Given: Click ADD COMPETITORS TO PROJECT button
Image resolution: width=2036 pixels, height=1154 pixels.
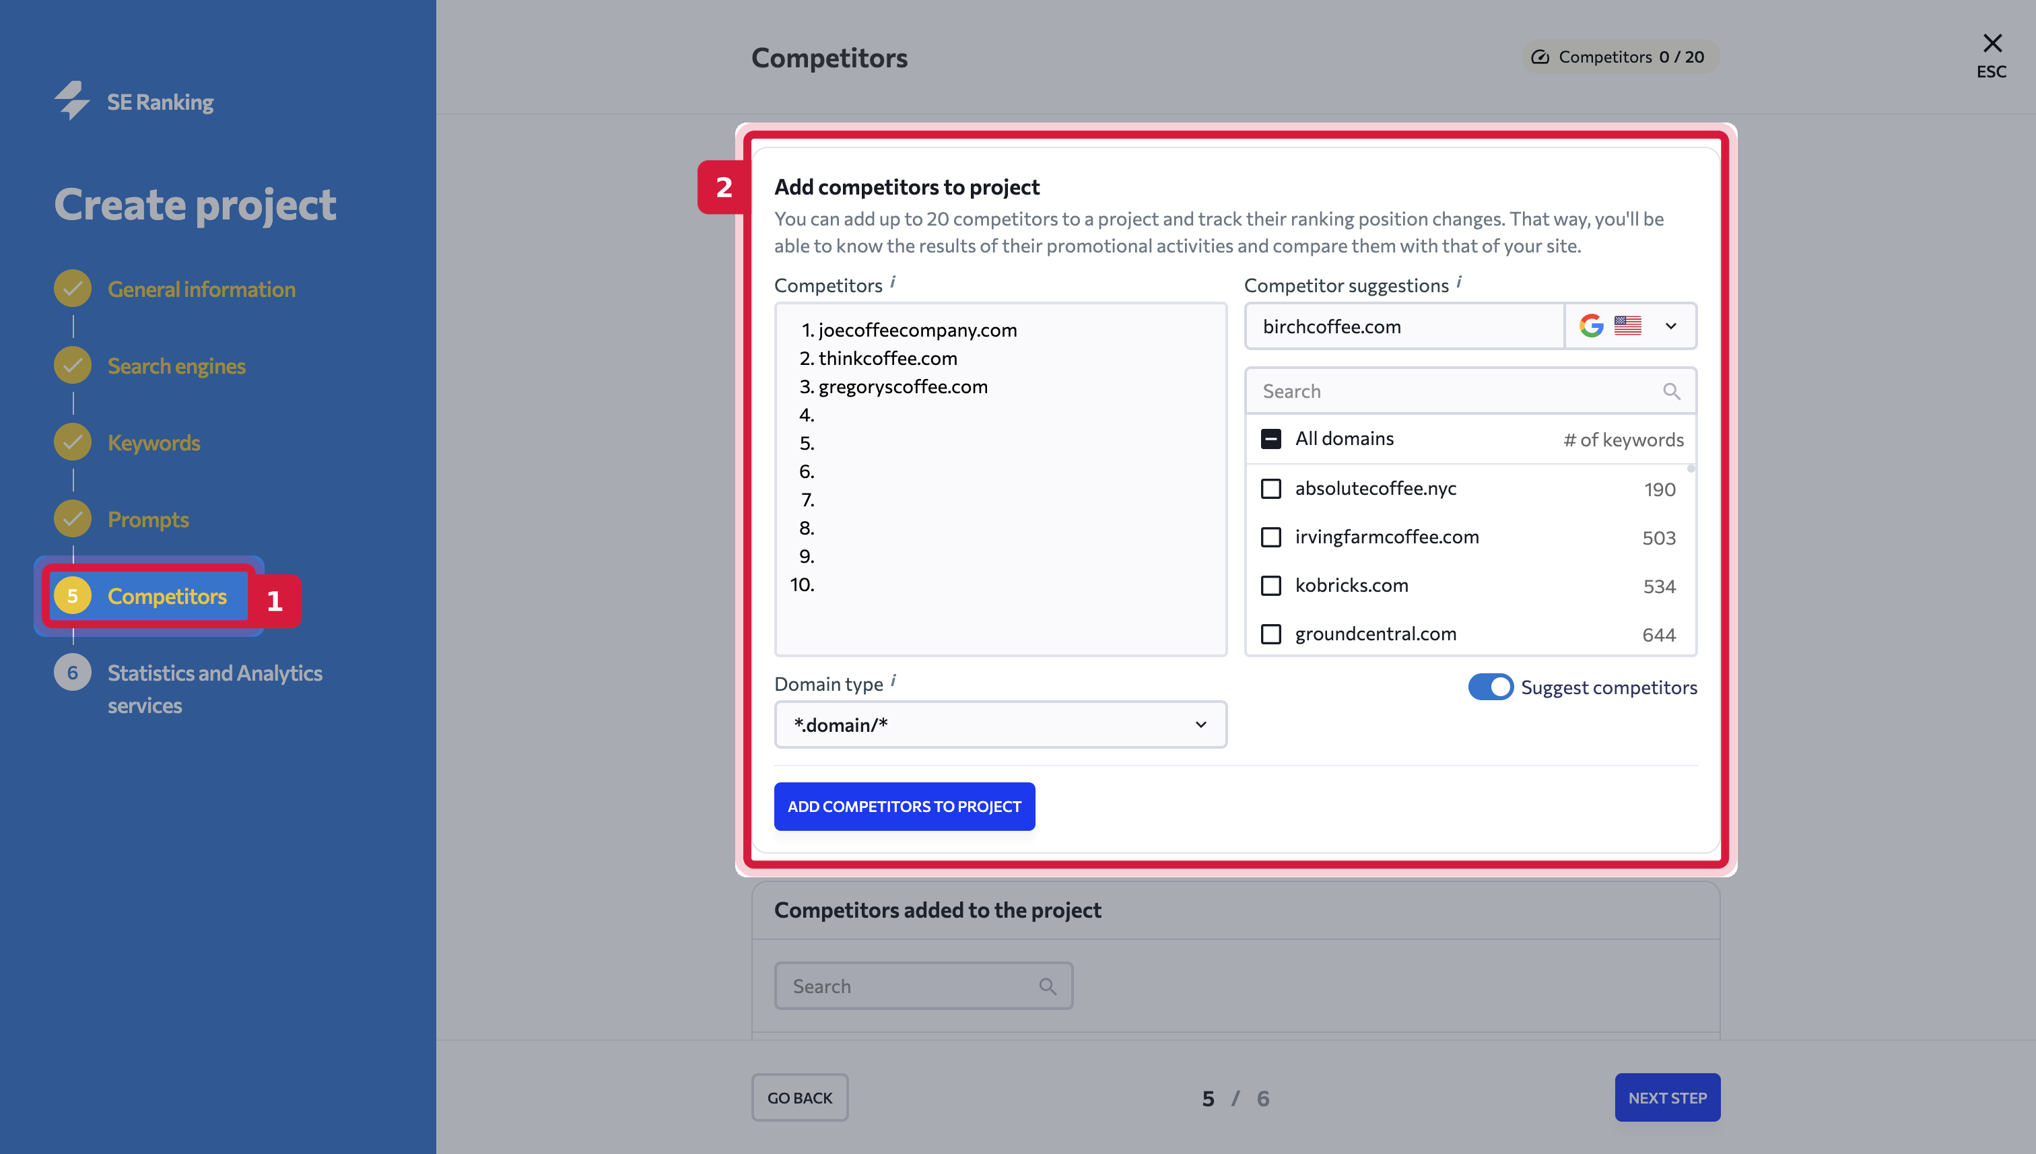Looking at the screenshot, I should [x=904, y=806].
